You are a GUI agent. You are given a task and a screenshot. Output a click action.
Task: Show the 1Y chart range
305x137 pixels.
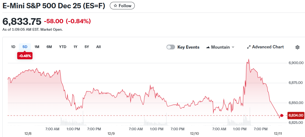point(75,47)
